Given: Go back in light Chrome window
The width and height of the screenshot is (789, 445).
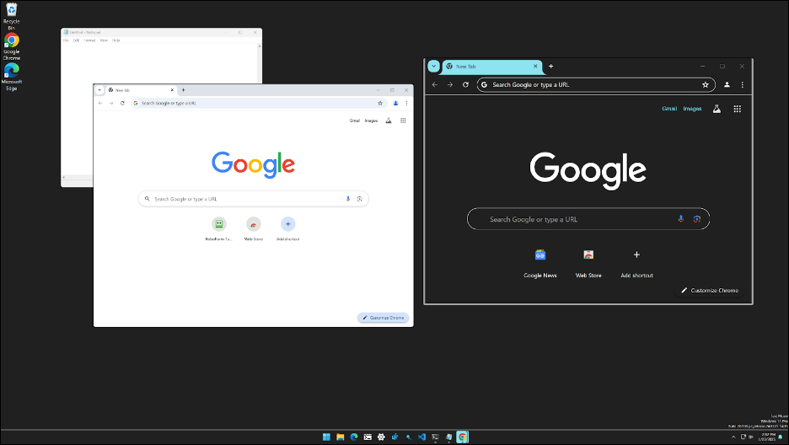Looking at the screenshot, I should coord(100,103).
